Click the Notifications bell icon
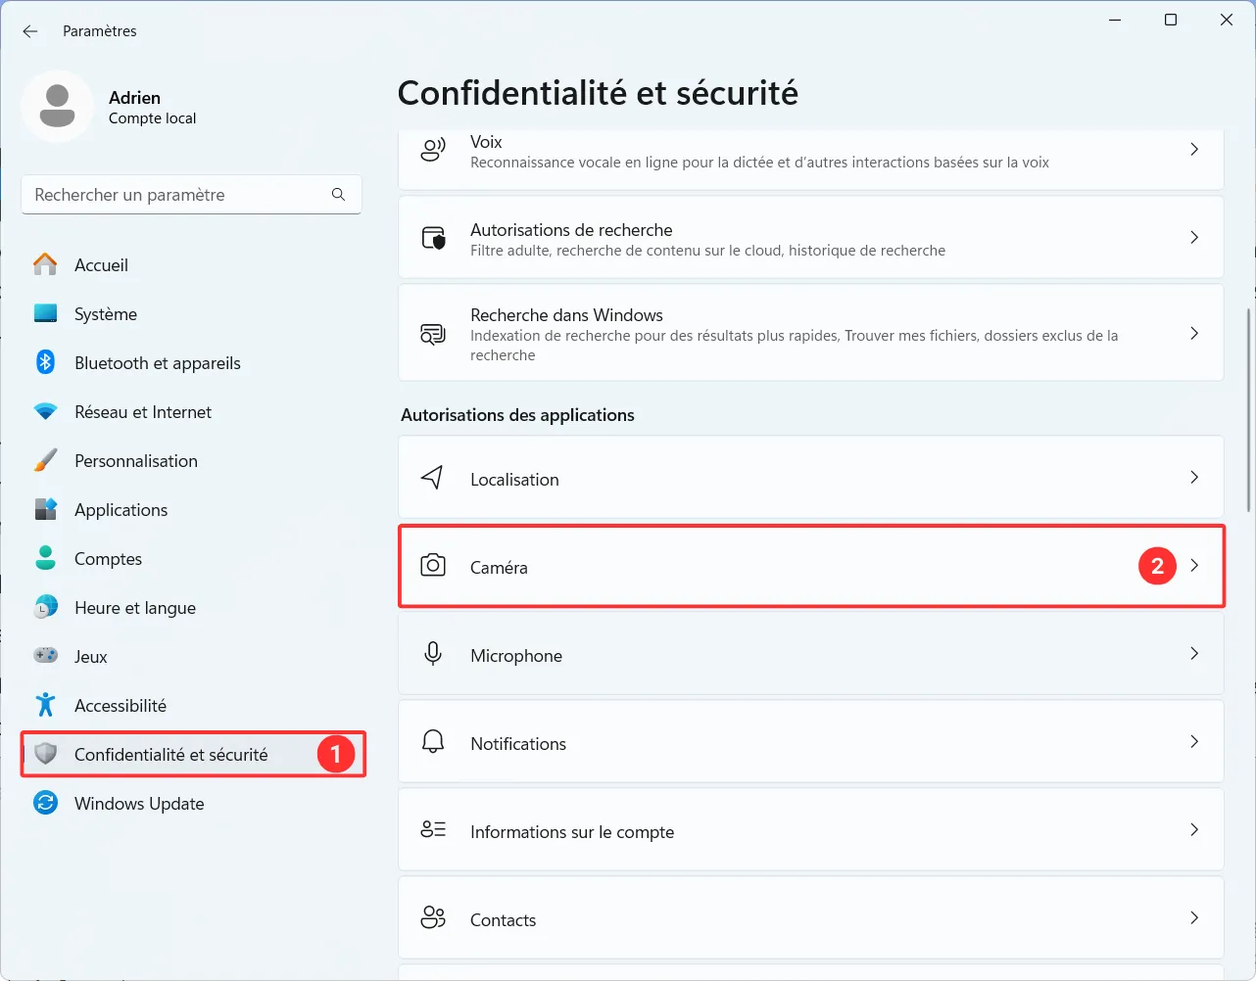Viewport: 1256px width, 981px height. point(433,741)
